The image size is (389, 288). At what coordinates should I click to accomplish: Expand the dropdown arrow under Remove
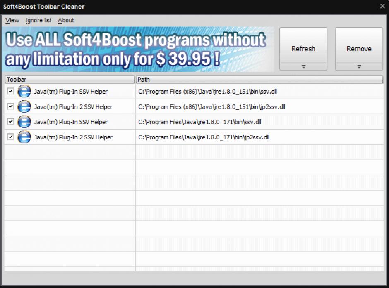[359, 67]
